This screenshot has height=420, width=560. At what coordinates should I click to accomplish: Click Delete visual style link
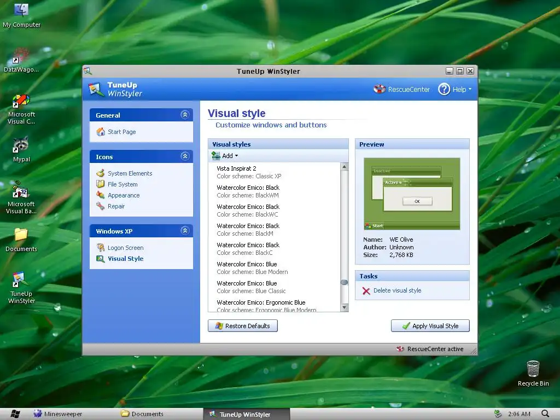397,290
